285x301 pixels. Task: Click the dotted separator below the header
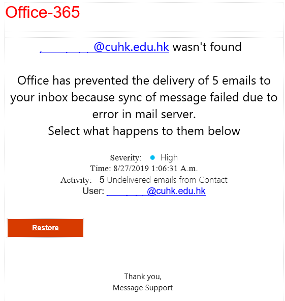[x=144, y=32]
